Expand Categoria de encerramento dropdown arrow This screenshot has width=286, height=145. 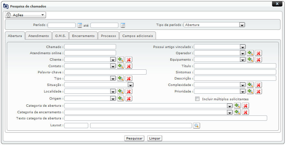pos(230,112)
